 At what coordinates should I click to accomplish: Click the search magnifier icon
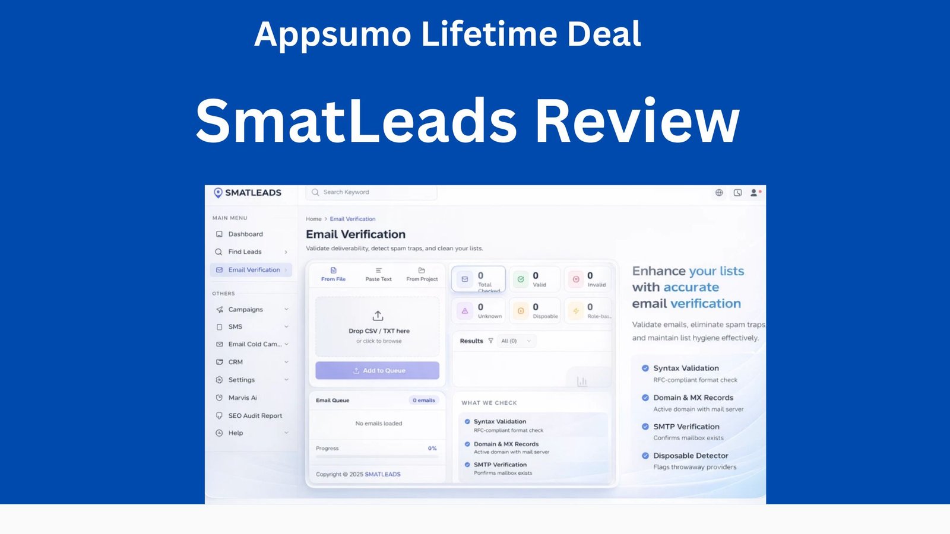tap(315, 192)
